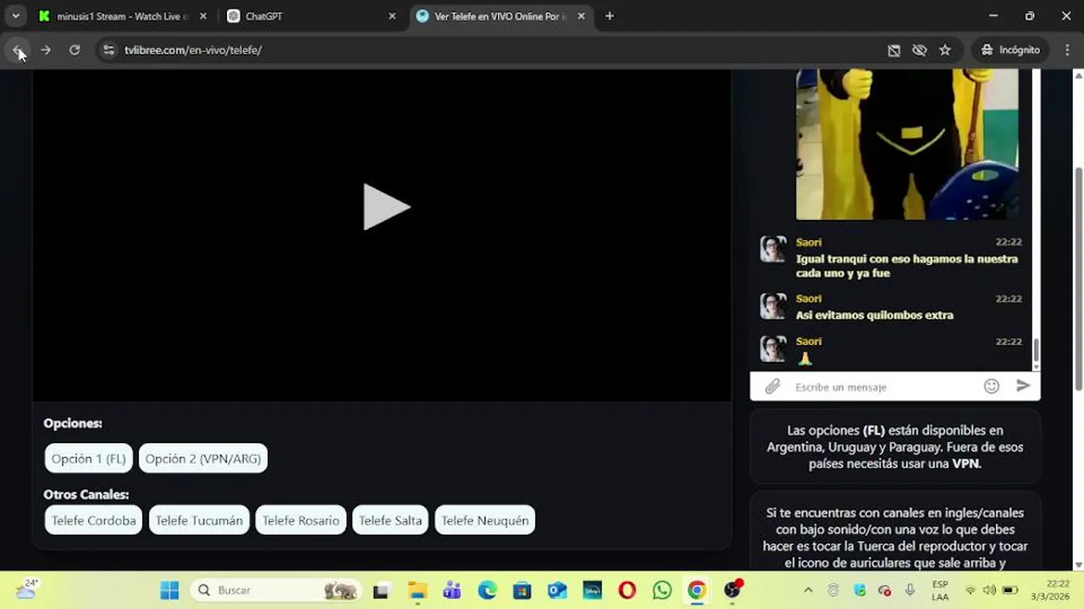Start the Telefe video with the play button
Screen dimensions: 1084x609
pyautogui.click(x=386, y=206)
